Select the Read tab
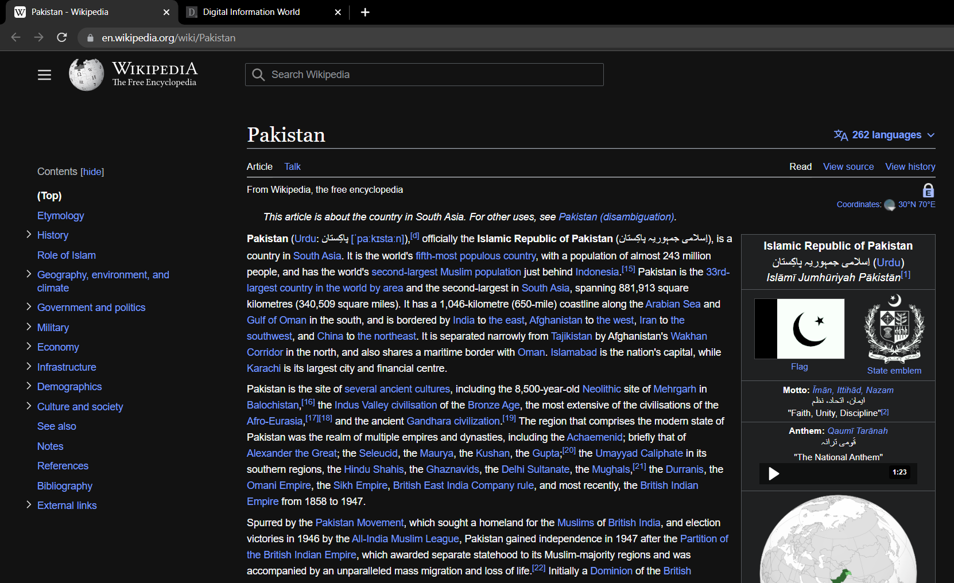Screen dimensions: 954x583 (800, 166)
